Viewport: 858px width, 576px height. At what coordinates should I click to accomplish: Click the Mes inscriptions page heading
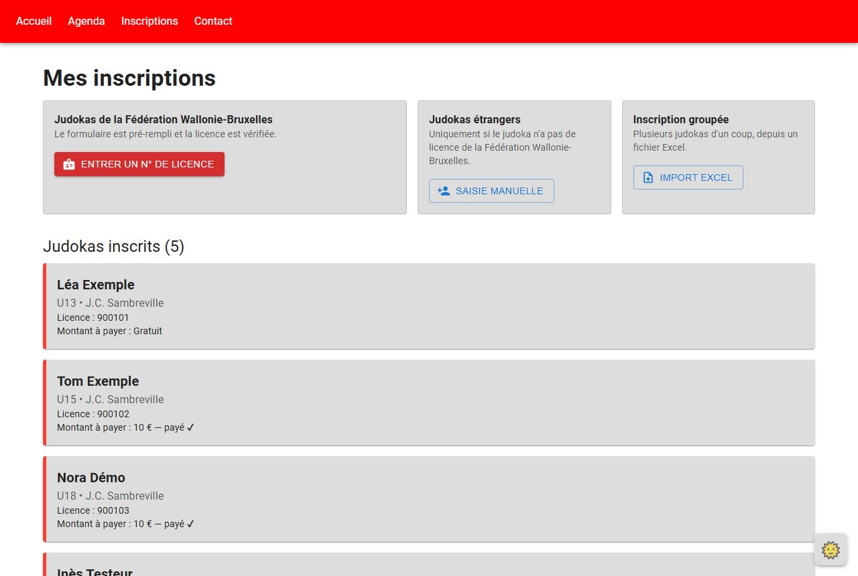point(129,78)
